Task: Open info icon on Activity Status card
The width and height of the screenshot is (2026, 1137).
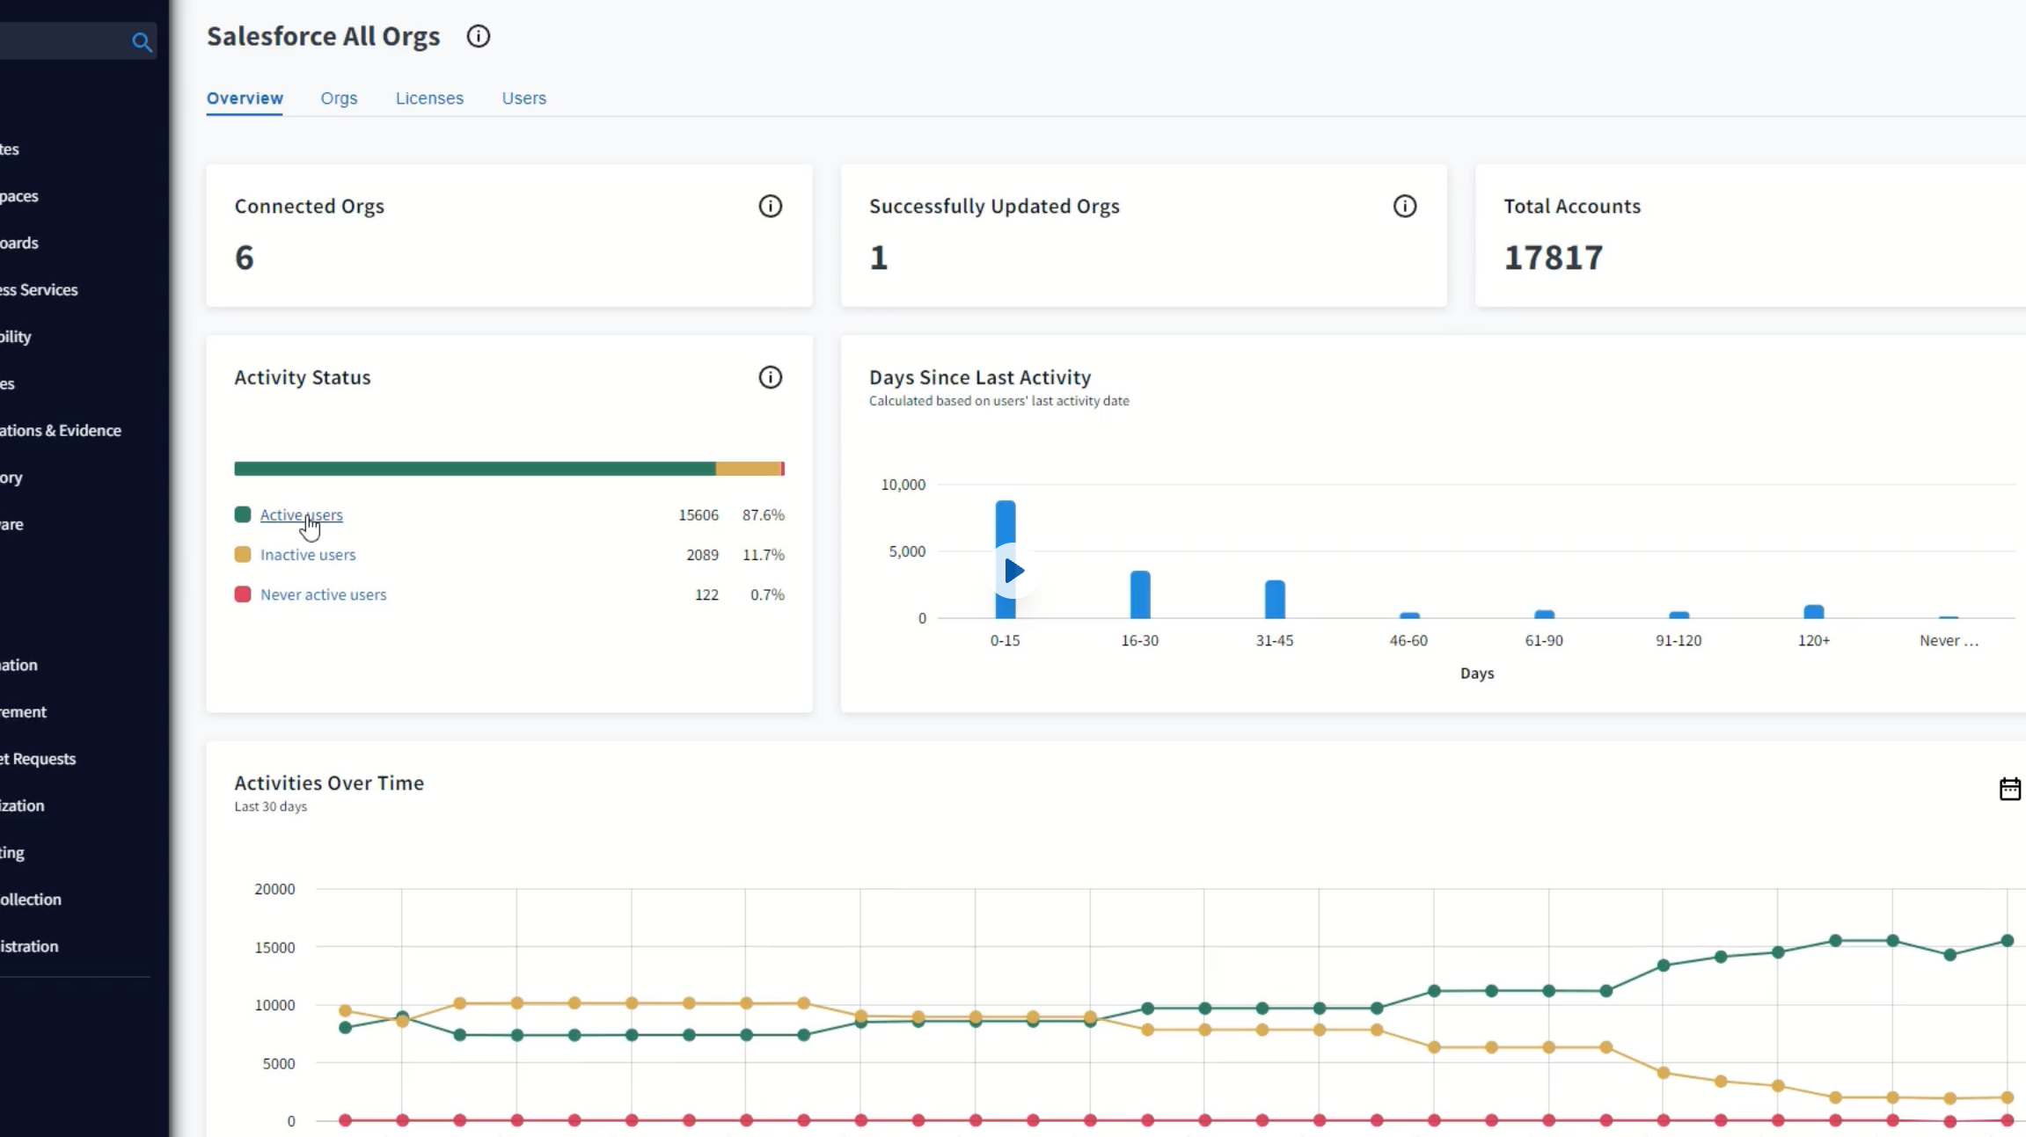Action: coord(770,377)
